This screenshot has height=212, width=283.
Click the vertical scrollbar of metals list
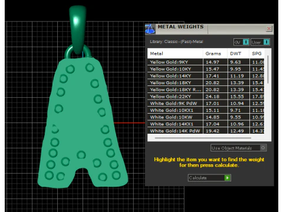tap(268, 69)
